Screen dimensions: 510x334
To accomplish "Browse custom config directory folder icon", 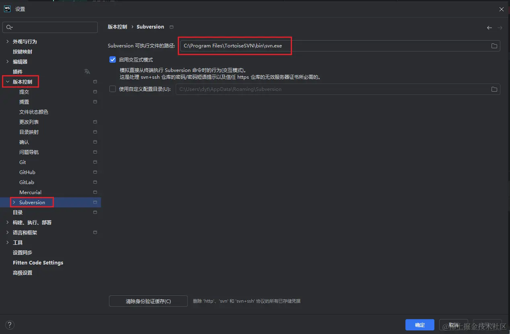I will (494, 89).
